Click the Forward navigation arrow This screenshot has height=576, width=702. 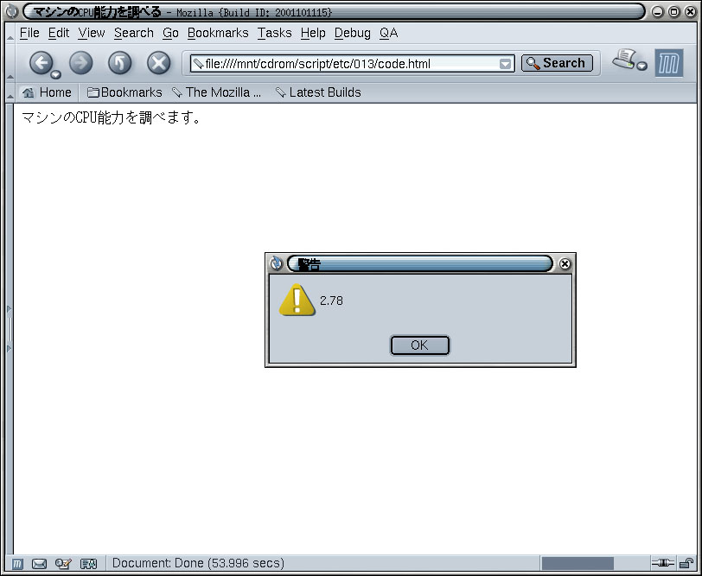81,62
